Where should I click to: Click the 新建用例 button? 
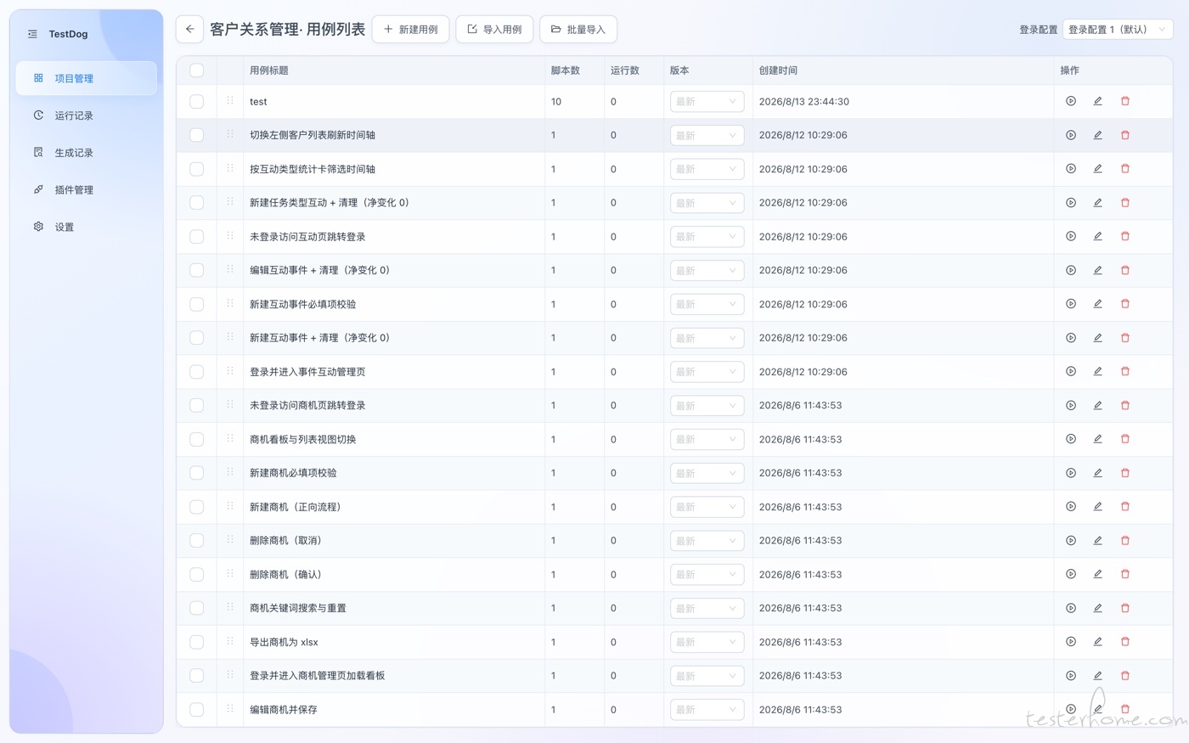tap(411, 29)
